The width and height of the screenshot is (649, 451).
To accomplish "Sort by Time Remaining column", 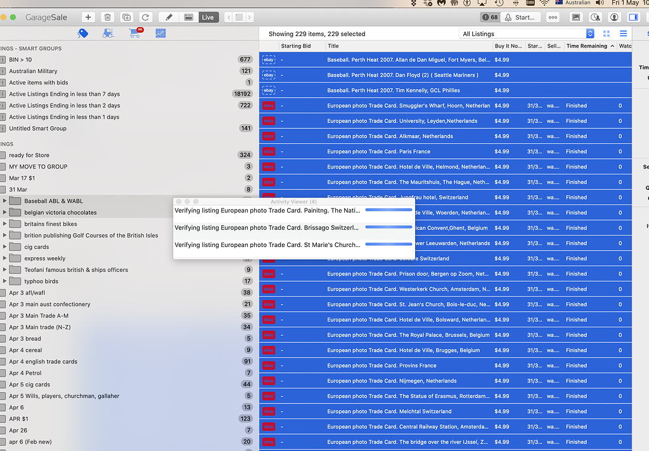I will click(590, 46).
